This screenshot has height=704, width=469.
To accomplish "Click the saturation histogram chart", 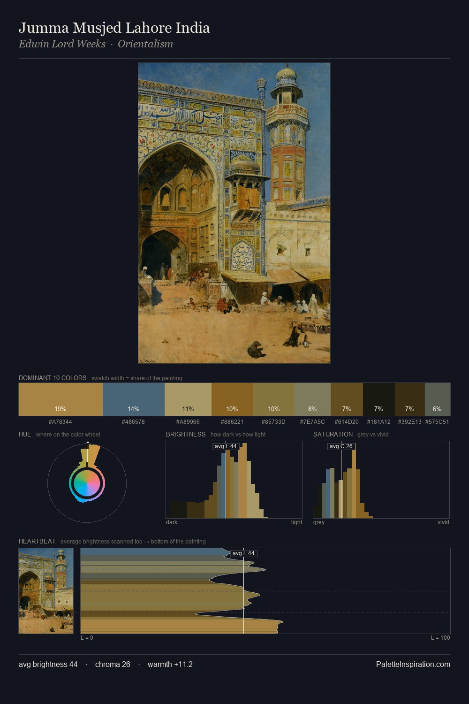I will [x=381, y=480].
